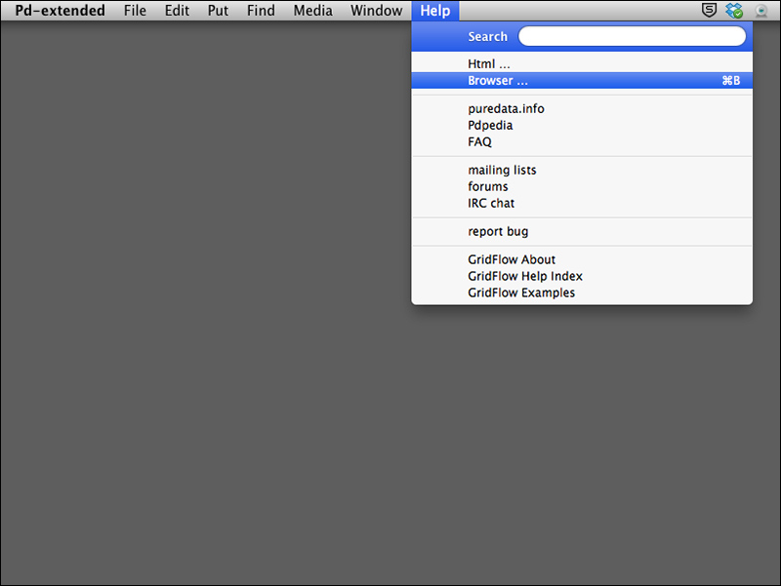This screenshot has height=586, width=781.
Task: Open the Pd-extended application menu
Action: coord(60,11)
